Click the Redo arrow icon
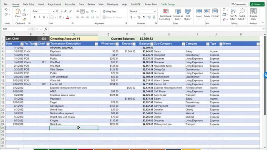This screenshot has height=150, width=267. (x=6, y=15)
